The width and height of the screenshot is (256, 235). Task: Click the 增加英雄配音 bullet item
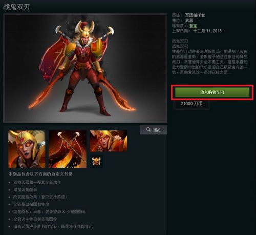point(25,189)
